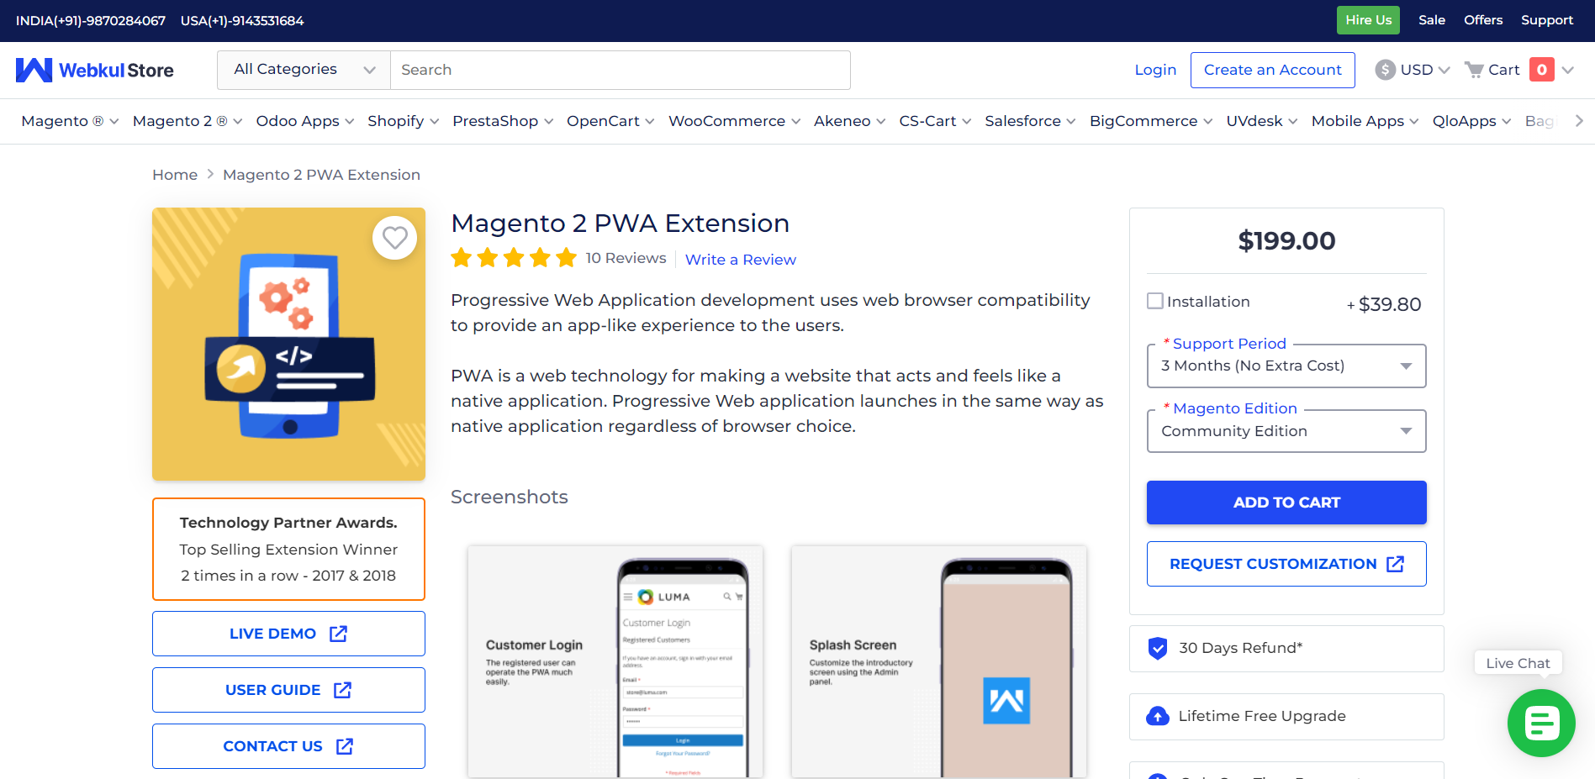Click Technology Partner Awards box
1595x779 pixels.
[288, 549]
